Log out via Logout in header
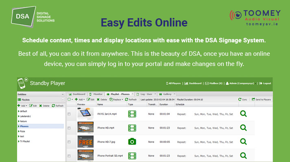 [x=265, y=83]
